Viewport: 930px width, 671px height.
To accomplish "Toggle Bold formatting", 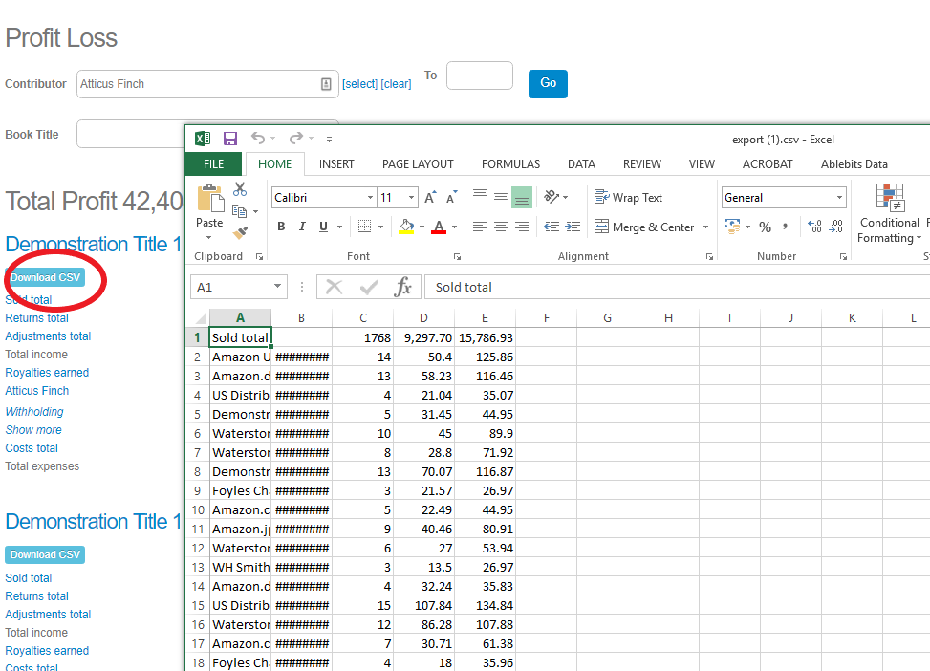I will [x=281, y=227].
